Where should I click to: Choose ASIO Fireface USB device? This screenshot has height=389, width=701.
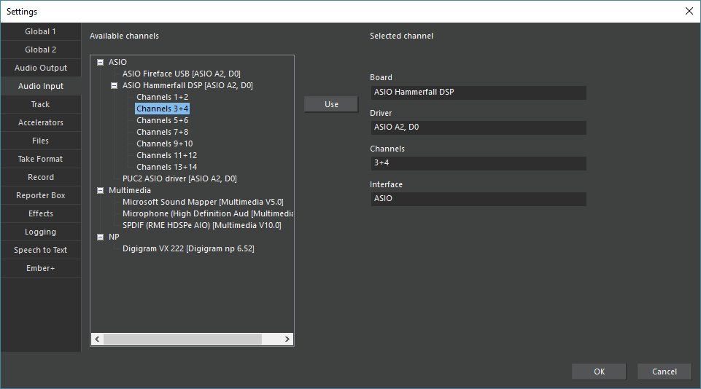(181, 74)
